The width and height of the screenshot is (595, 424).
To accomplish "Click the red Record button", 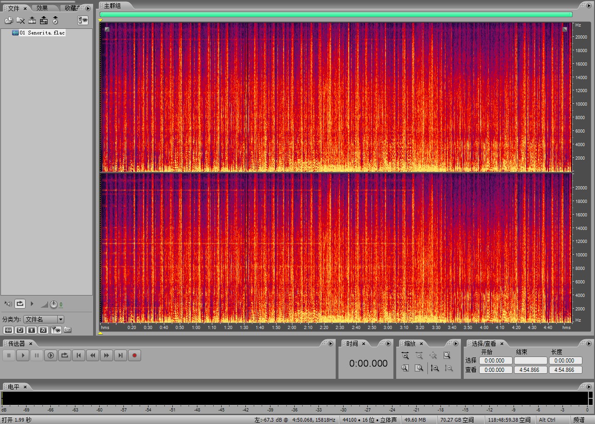I will pos(135,356).
